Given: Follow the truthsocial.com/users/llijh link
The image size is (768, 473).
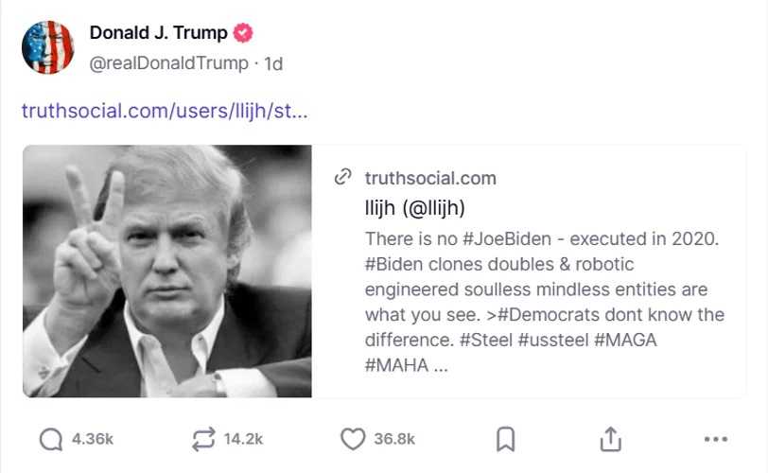Looking at the screenshot, I should (x=165, y=111).
